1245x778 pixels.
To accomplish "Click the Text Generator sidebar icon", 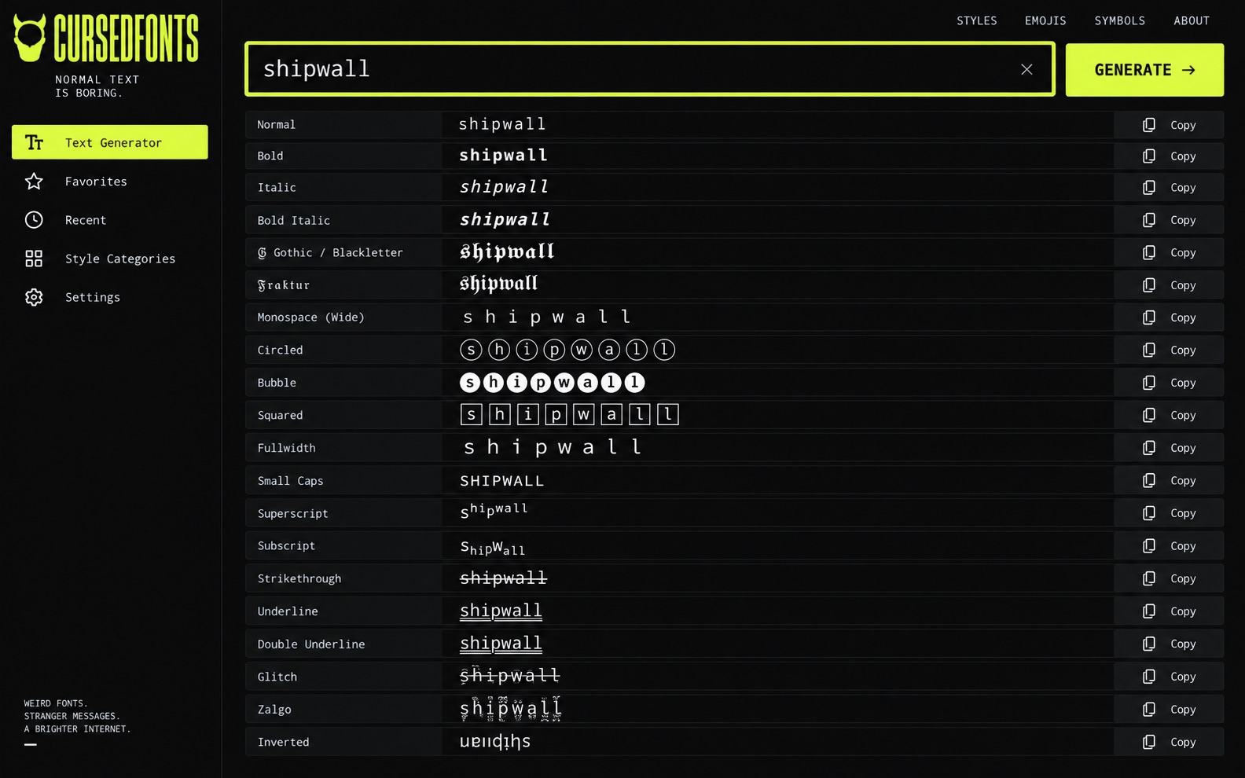I will (34, 142).
